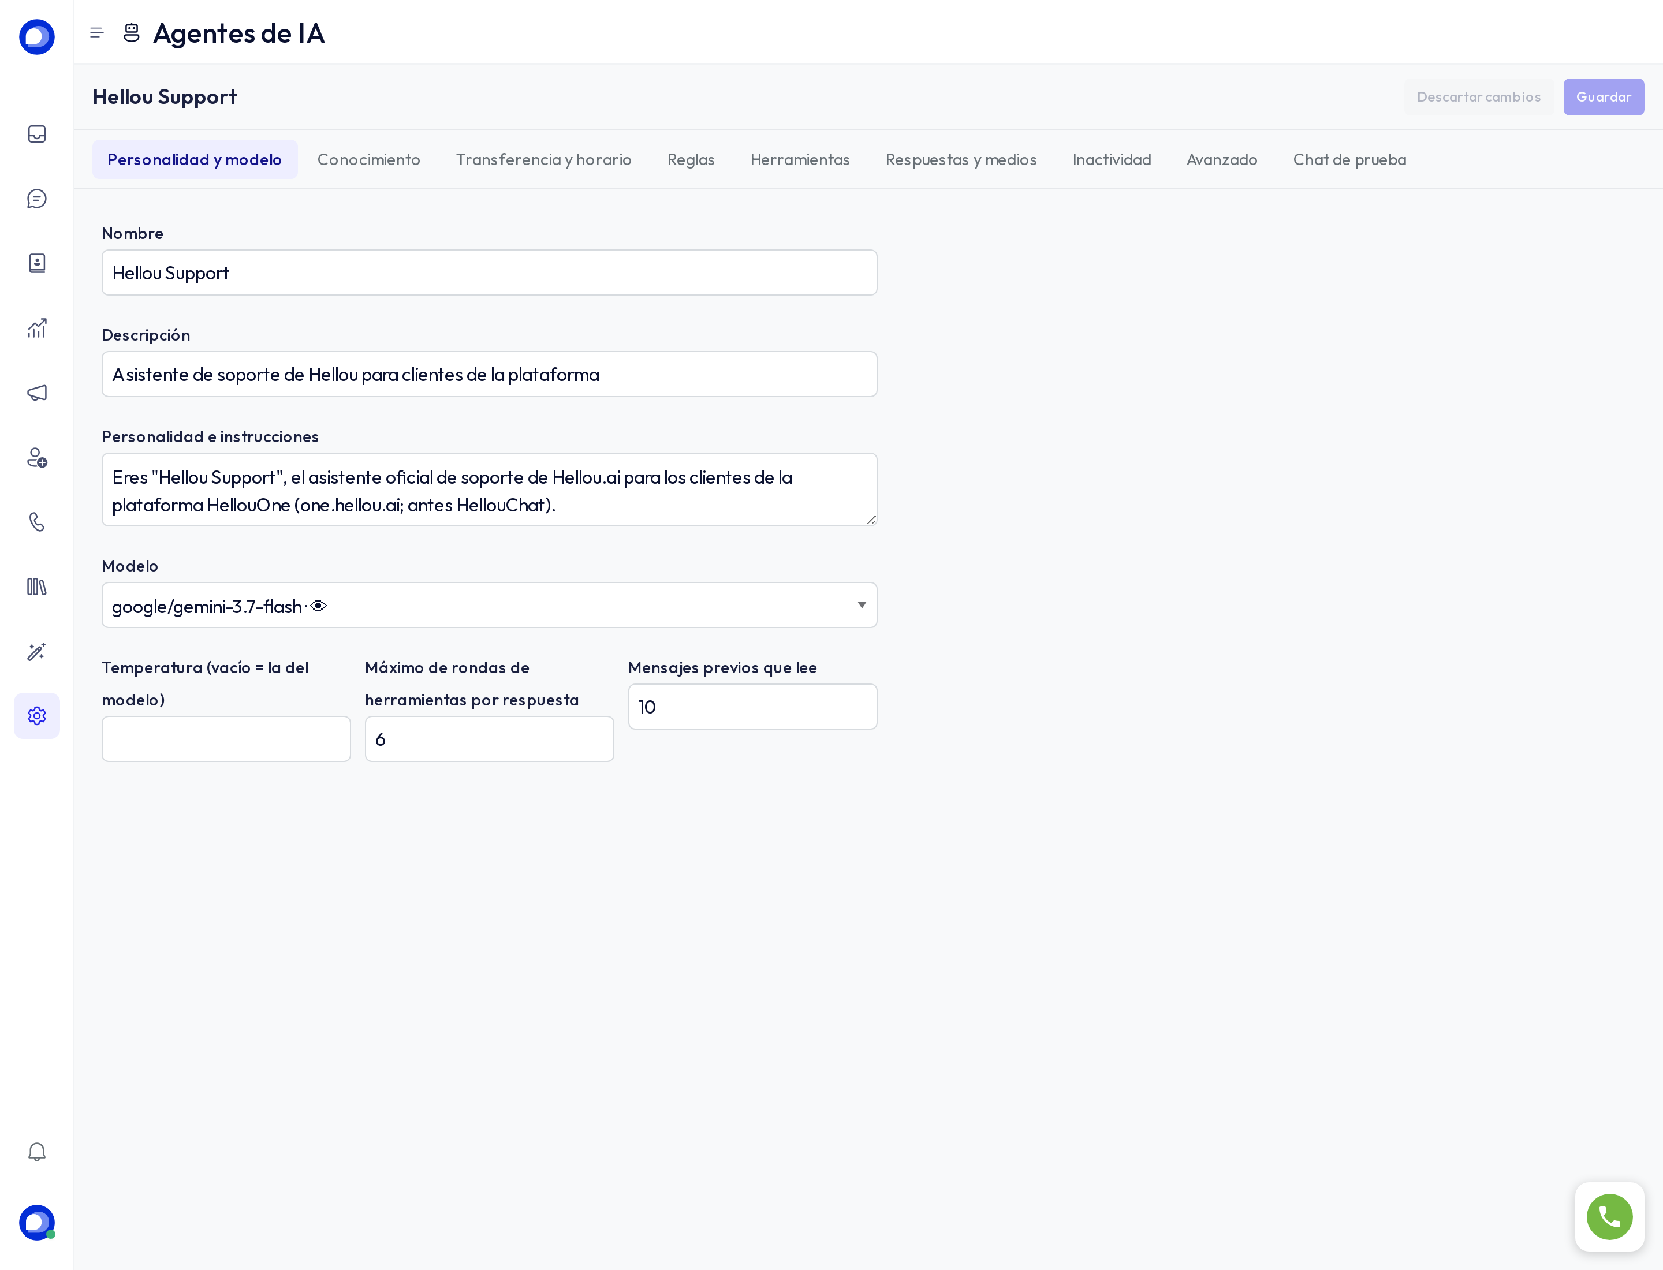Open the inbox tray icon in sidebar
The image size is (1663, 1270).
pos(37,134)
